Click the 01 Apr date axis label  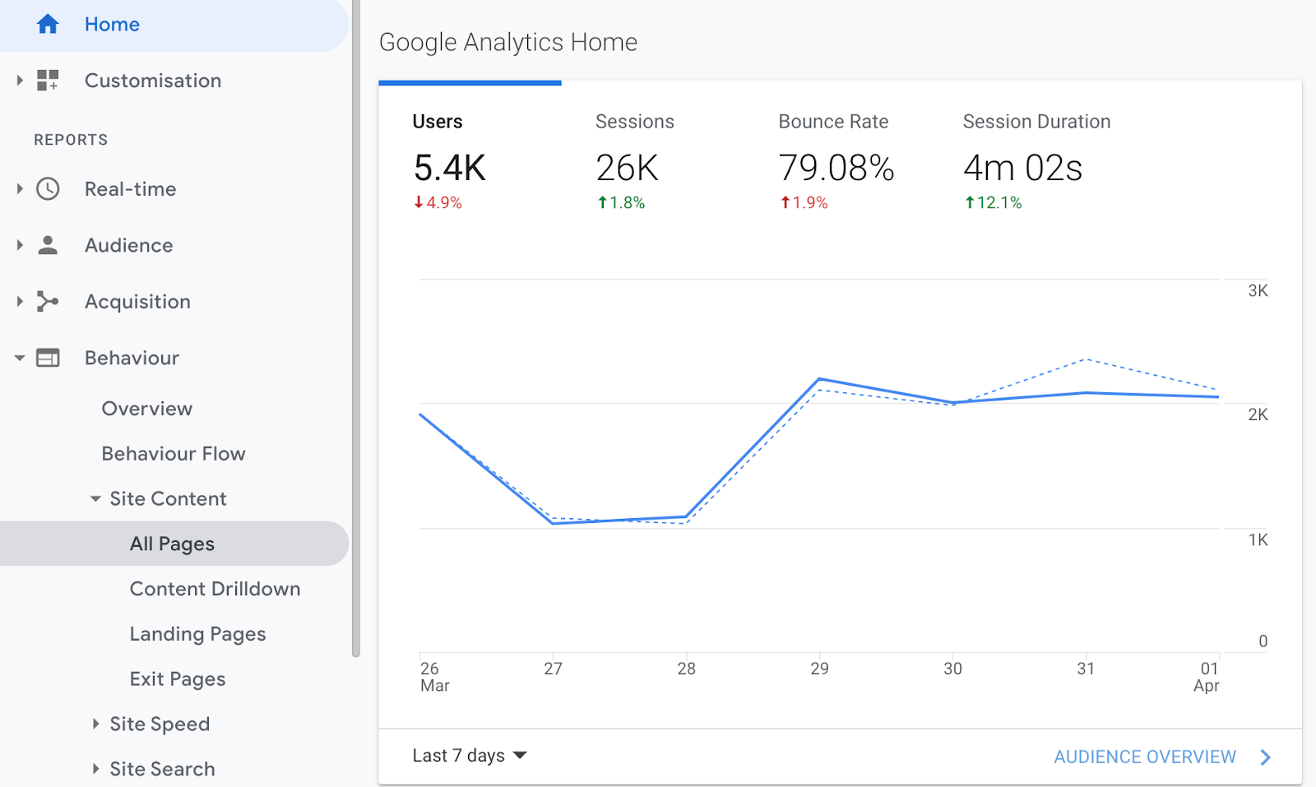coord(1207,677)
